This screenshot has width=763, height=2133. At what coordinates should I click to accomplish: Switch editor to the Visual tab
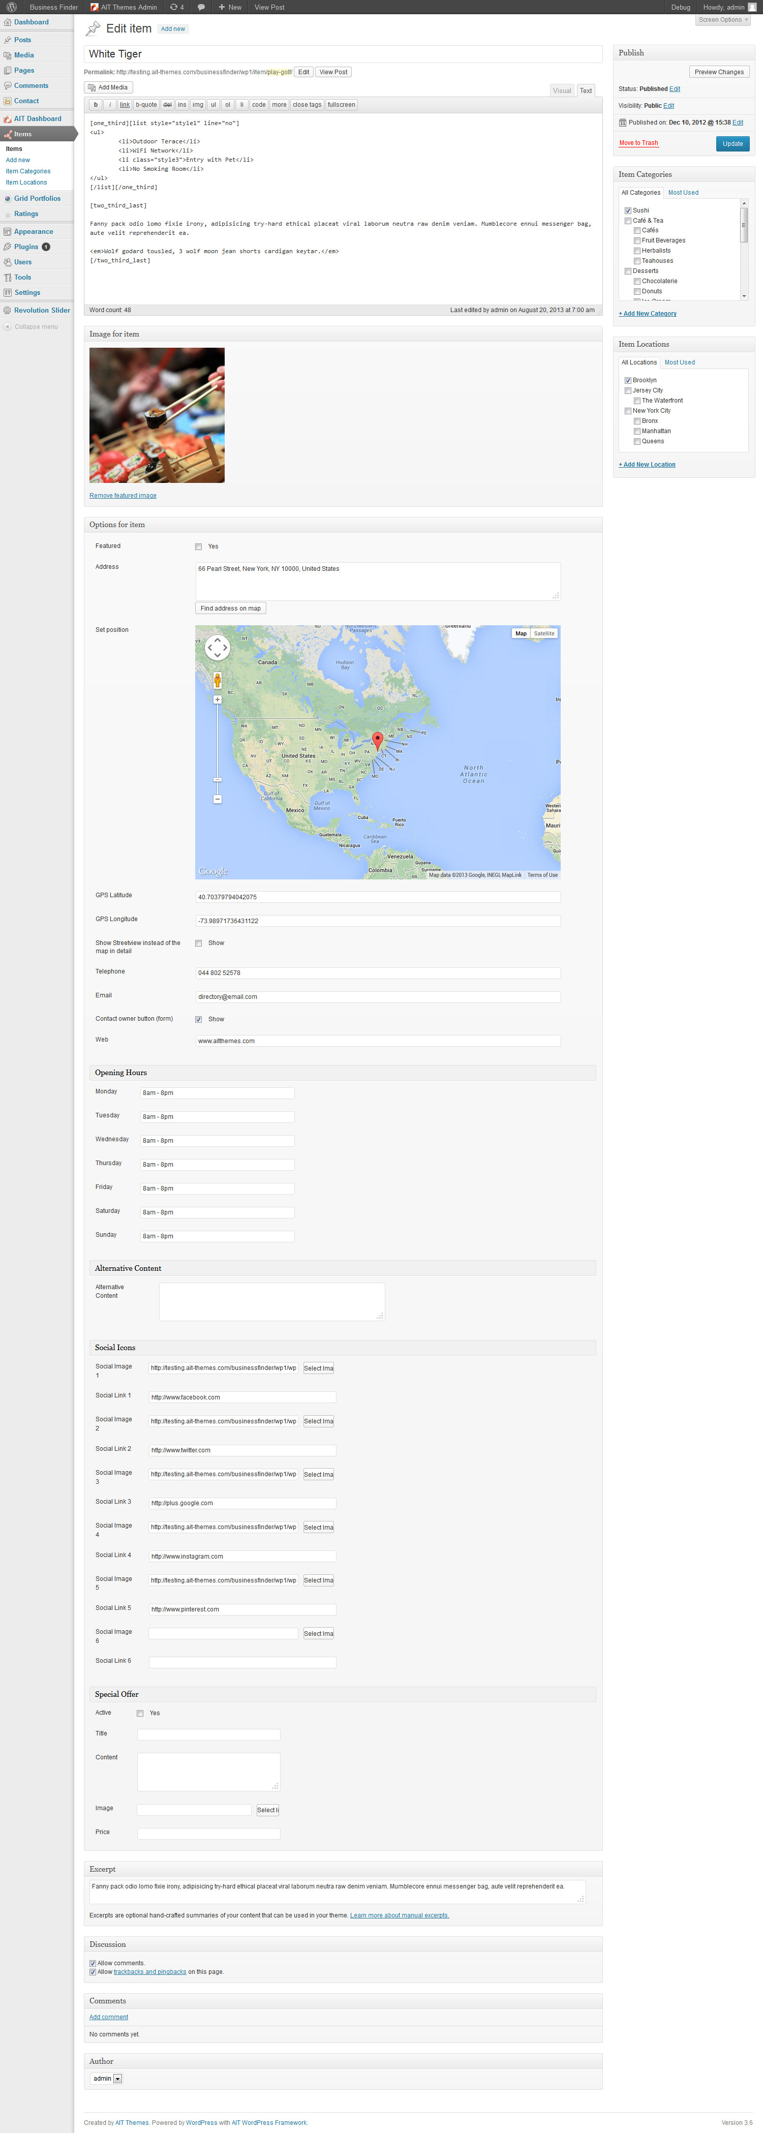(562, 91)
